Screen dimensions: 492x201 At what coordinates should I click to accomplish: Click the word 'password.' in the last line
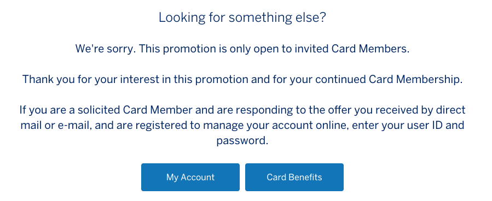click(242, 141)
